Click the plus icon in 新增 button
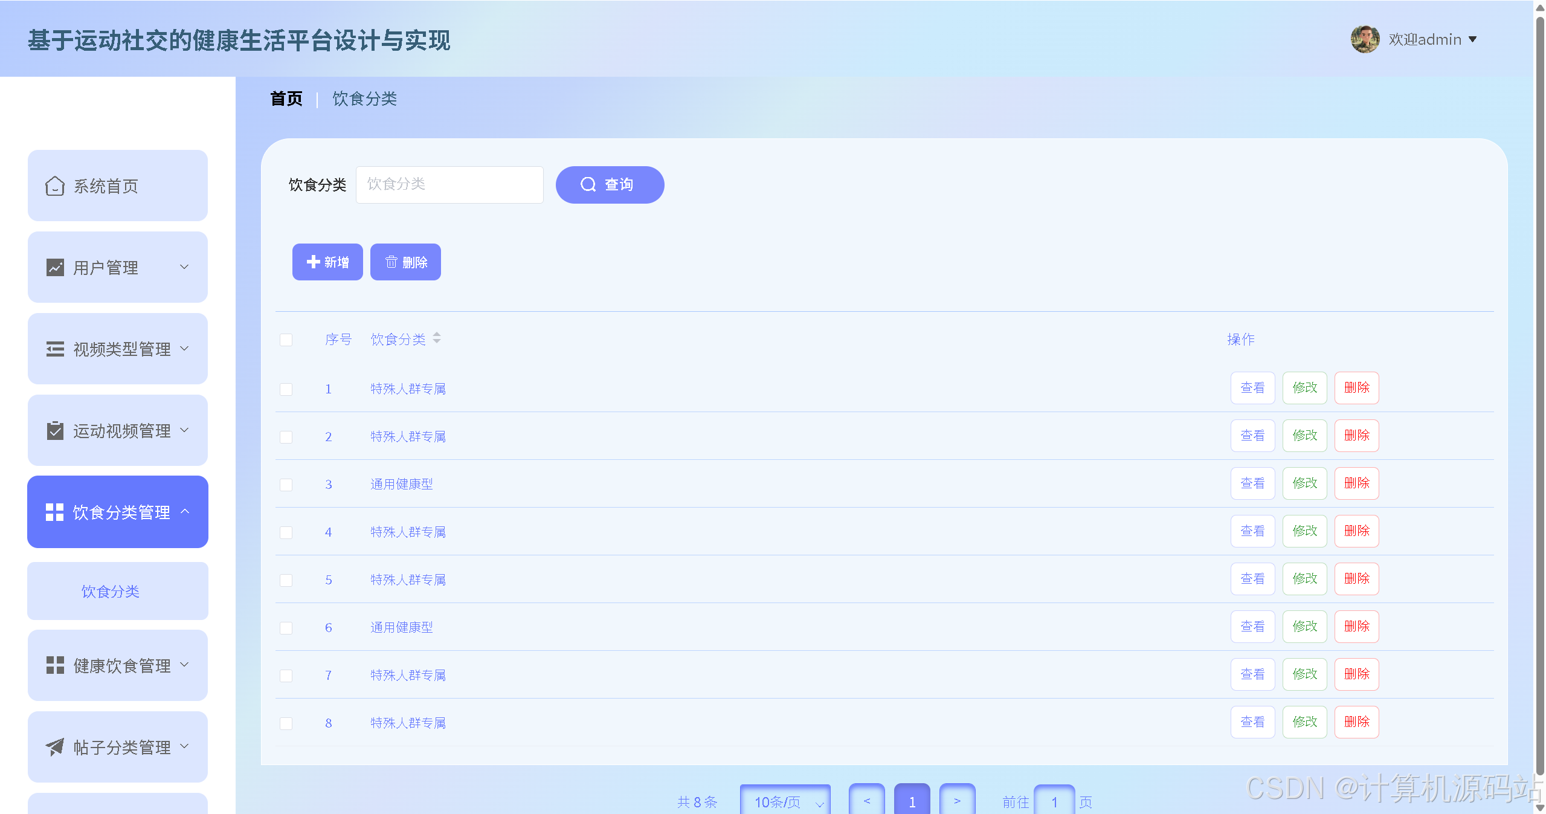This screenshot has width=1546, height=814. [x=313, y=262]
